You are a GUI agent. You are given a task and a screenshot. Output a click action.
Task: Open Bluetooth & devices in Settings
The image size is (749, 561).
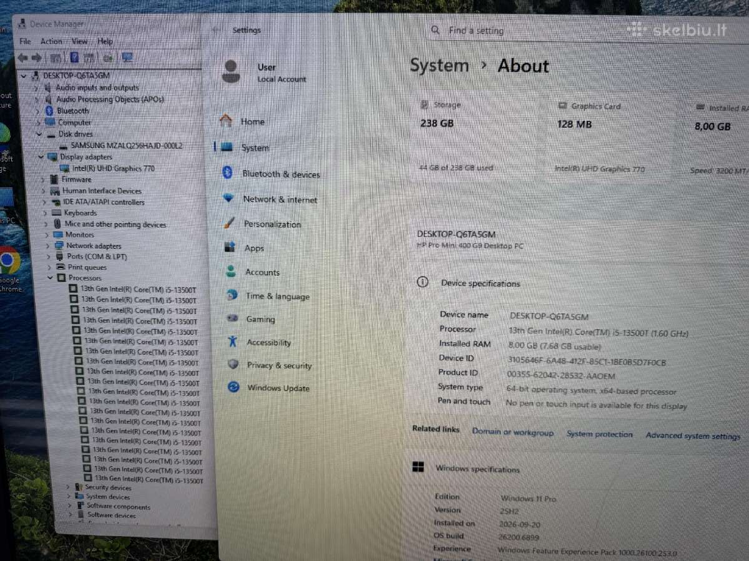(x=281, y=175)
